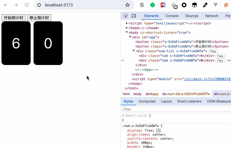Switch to the Network tab
The image size is (231, 148).
(x=212, y=16)
